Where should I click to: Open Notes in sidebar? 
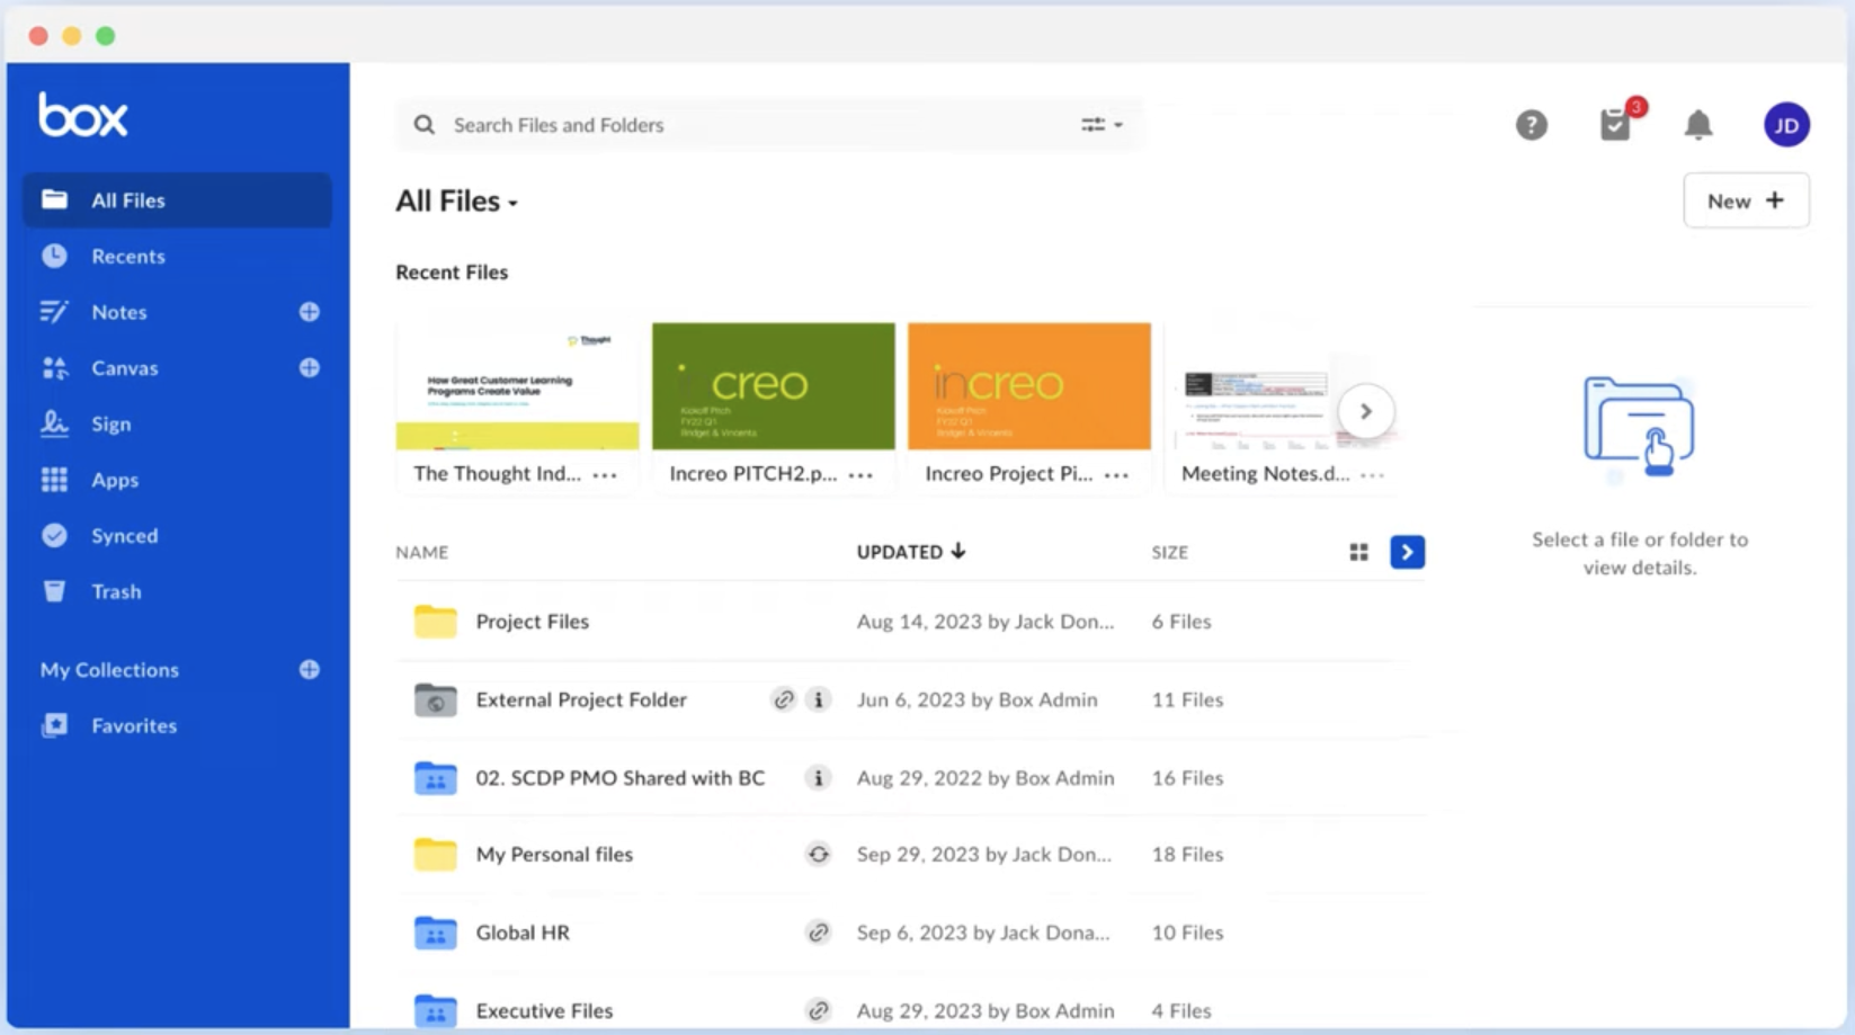point(119,312)
